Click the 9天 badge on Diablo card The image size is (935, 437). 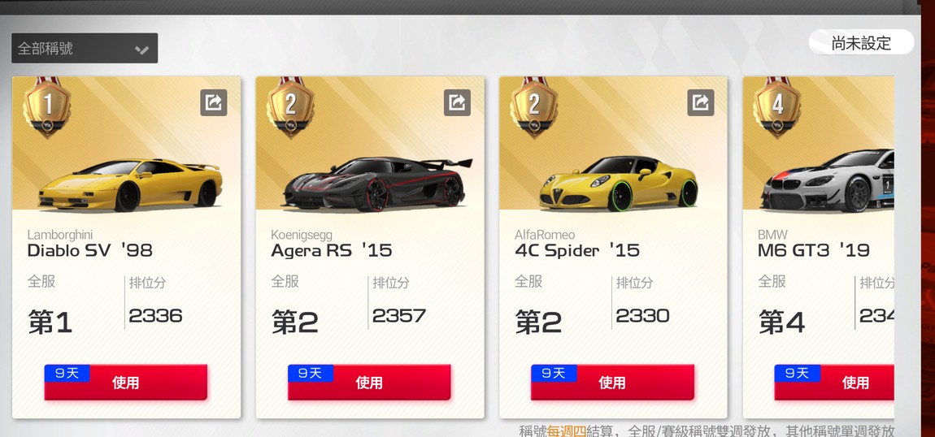[x=67, y=374]
